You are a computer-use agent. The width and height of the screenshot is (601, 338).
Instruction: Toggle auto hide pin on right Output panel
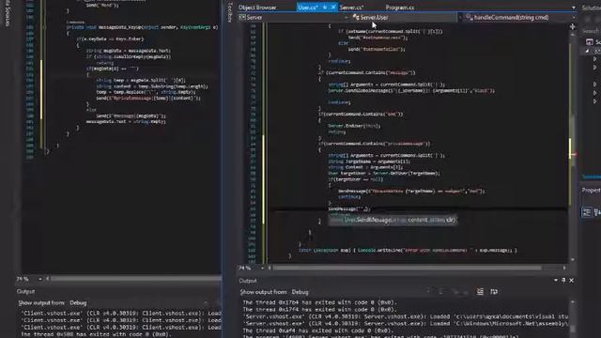(x=563, y=281)
